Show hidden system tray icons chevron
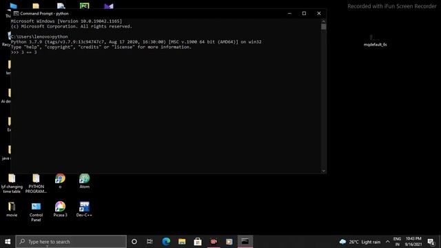Viewport: 441px width, 248px height. pos(387,242)
